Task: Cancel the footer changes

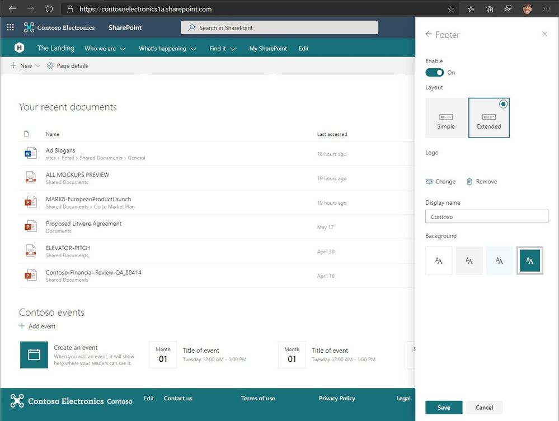Action: 484,408
